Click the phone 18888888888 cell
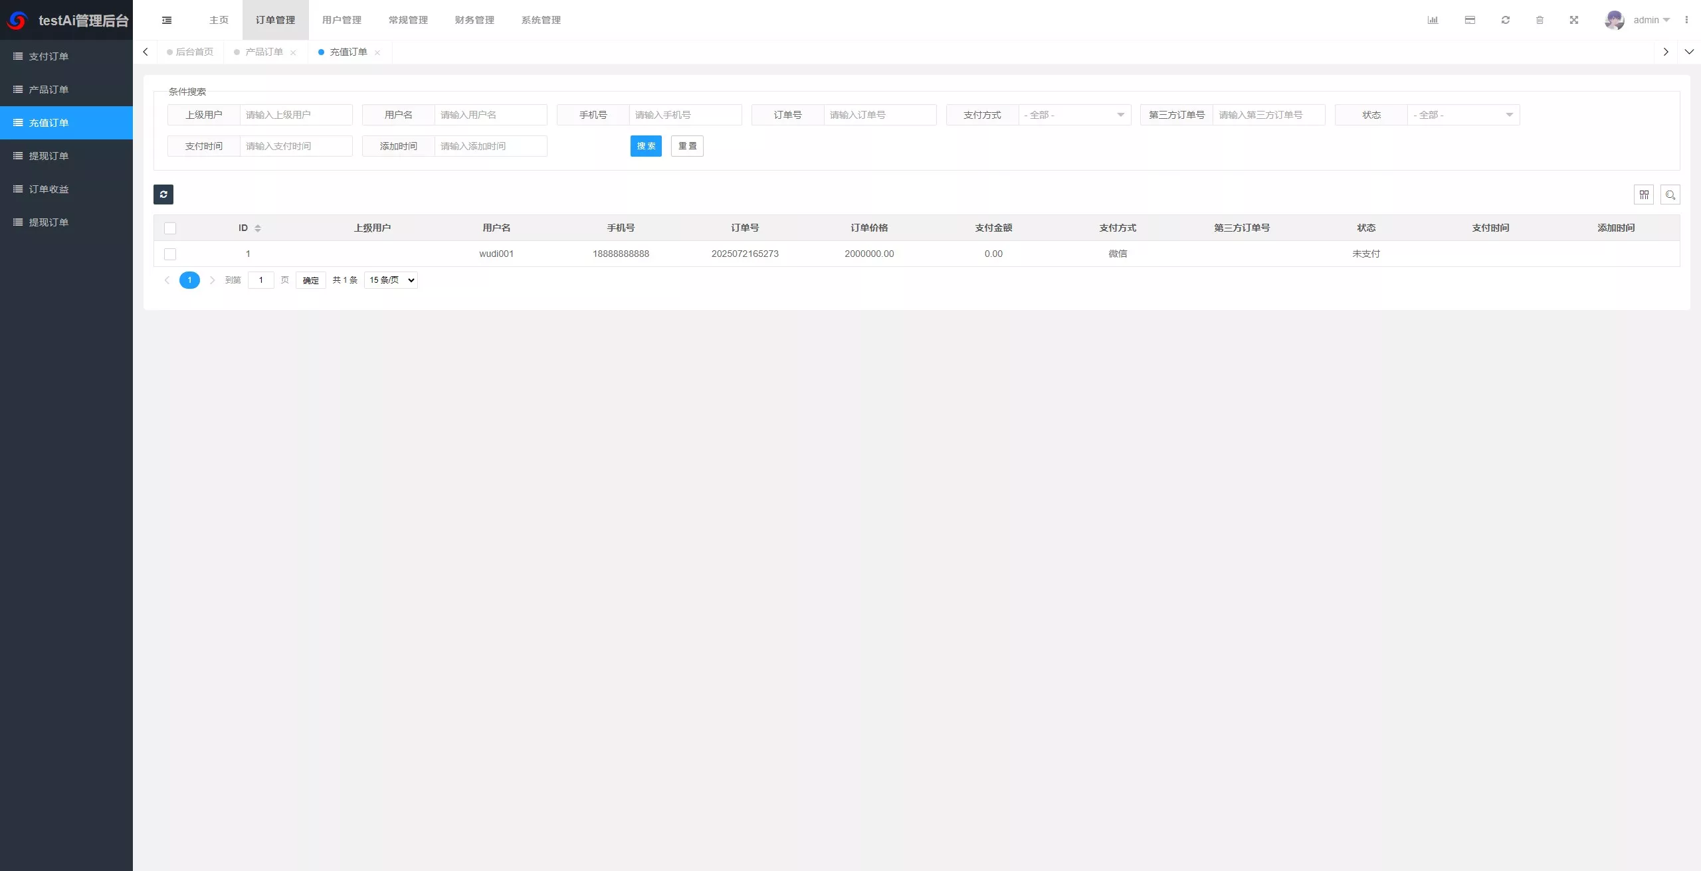The image size is (1701, 871). [x=621, y=254]
